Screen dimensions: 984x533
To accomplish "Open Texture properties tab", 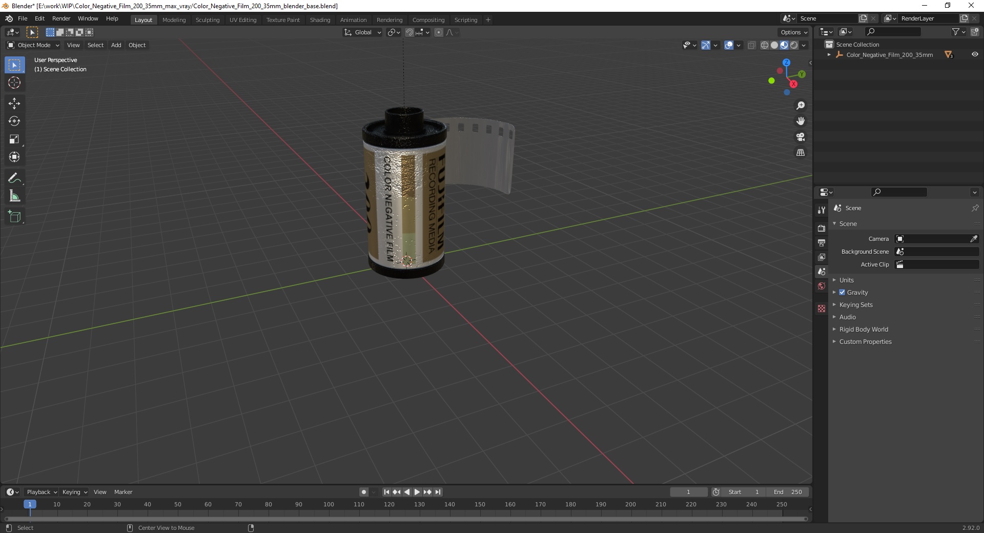I will (x=822, y=309).
